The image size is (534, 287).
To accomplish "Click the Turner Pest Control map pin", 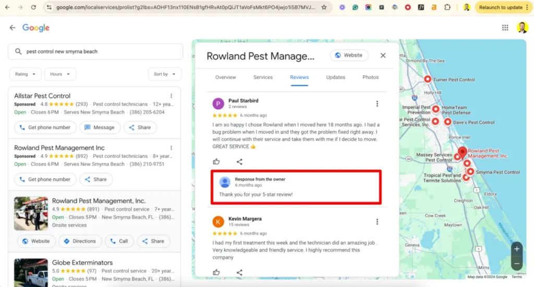I will [x=428, y=79].
